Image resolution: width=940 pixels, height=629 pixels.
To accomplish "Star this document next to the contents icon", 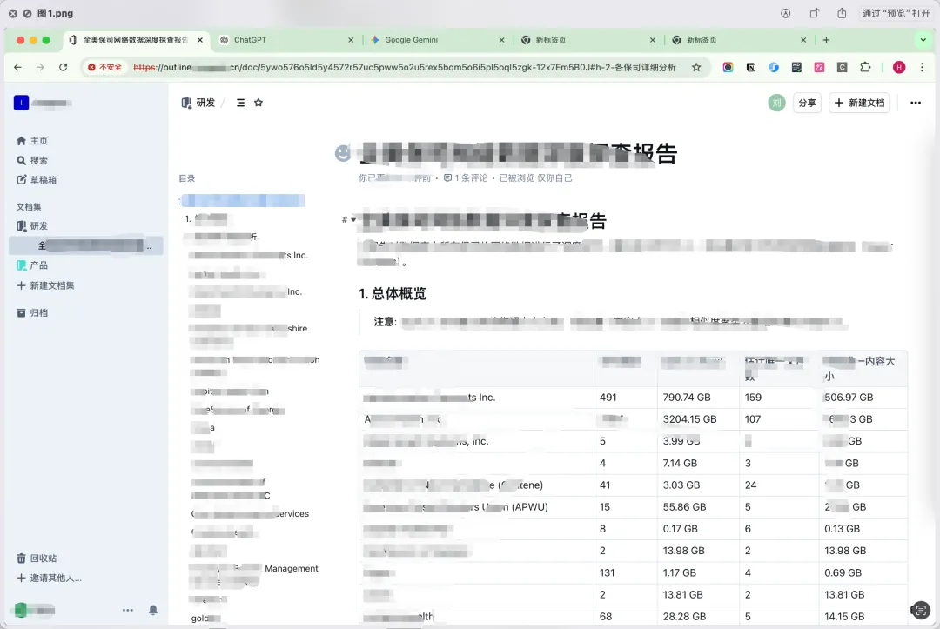I will [258, 103].
